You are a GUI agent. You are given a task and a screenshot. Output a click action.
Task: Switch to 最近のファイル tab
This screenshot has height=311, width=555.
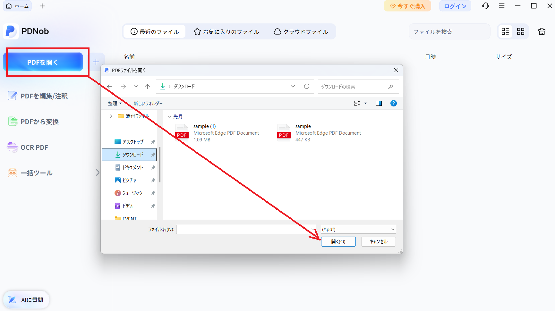[155, 32]
